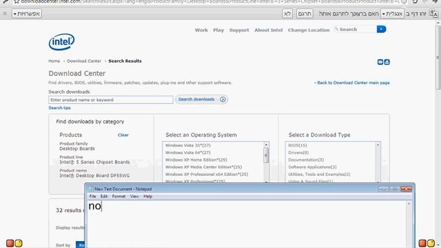Select Documentation(3) download type
The width and height of the screenshot is (441, 248).
pyautogui.click(x=306, y=160)
